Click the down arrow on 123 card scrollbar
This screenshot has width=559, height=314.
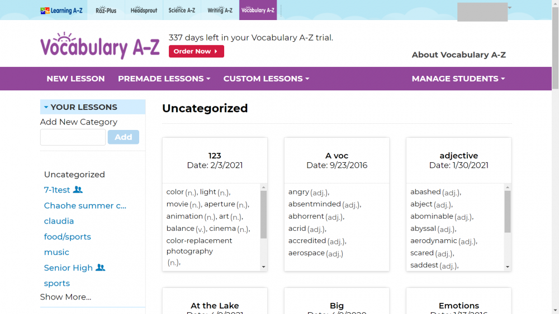pos(264,267)
